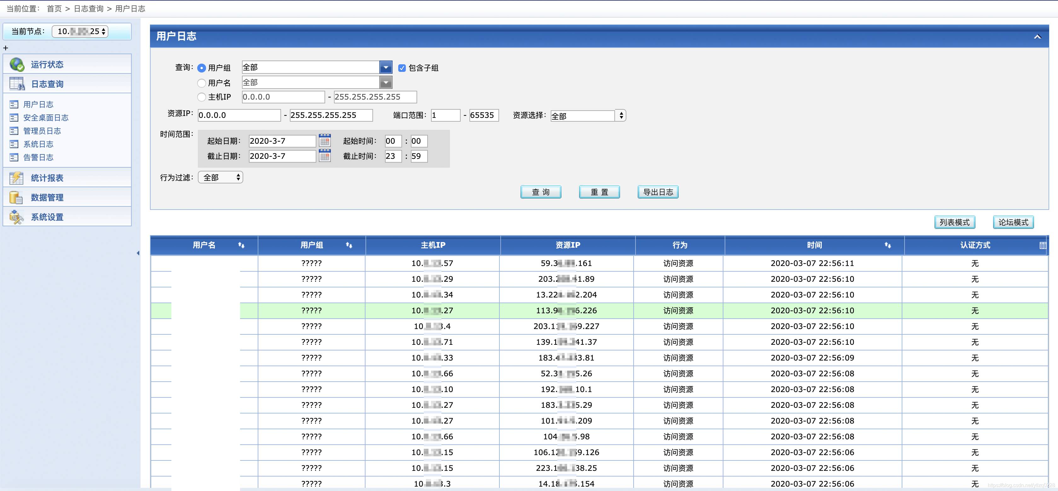Click the 系统设置 gear icon
Viewport: 1058px width, 491px height.
point(16,217)
